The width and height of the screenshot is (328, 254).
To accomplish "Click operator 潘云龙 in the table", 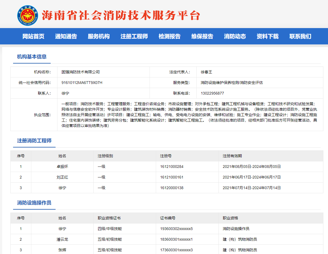I will tap(62, 239).
